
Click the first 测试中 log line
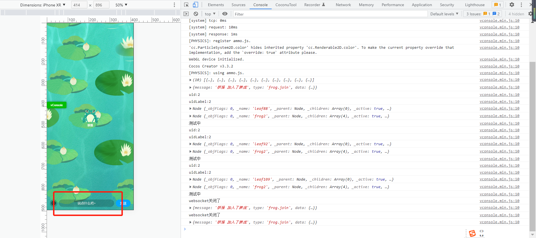[x=195, y=123]
